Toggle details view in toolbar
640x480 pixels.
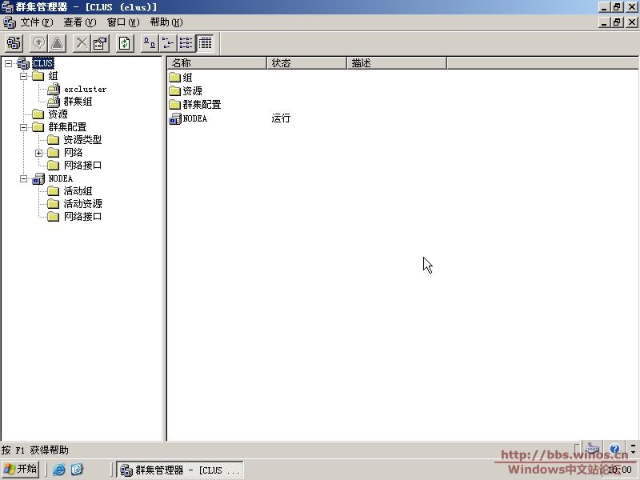205,43
